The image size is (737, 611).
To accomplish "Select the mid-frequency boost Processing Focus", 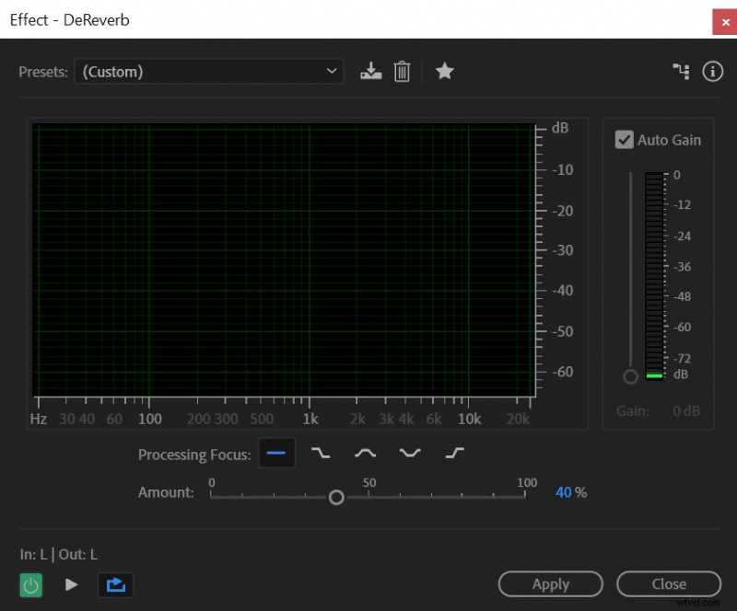I will tap(365, 453).
